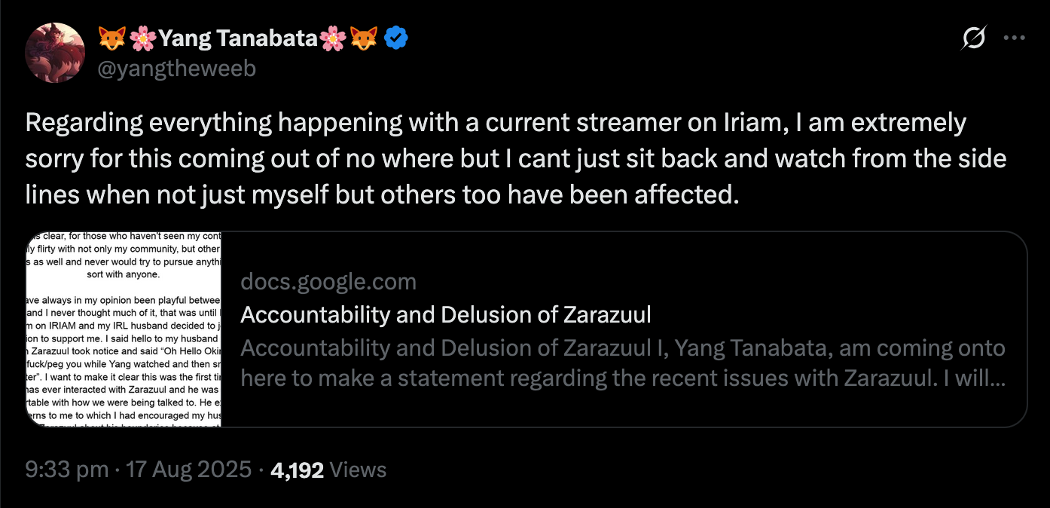Open the three-dot More options menu

tap(1015, 38)
